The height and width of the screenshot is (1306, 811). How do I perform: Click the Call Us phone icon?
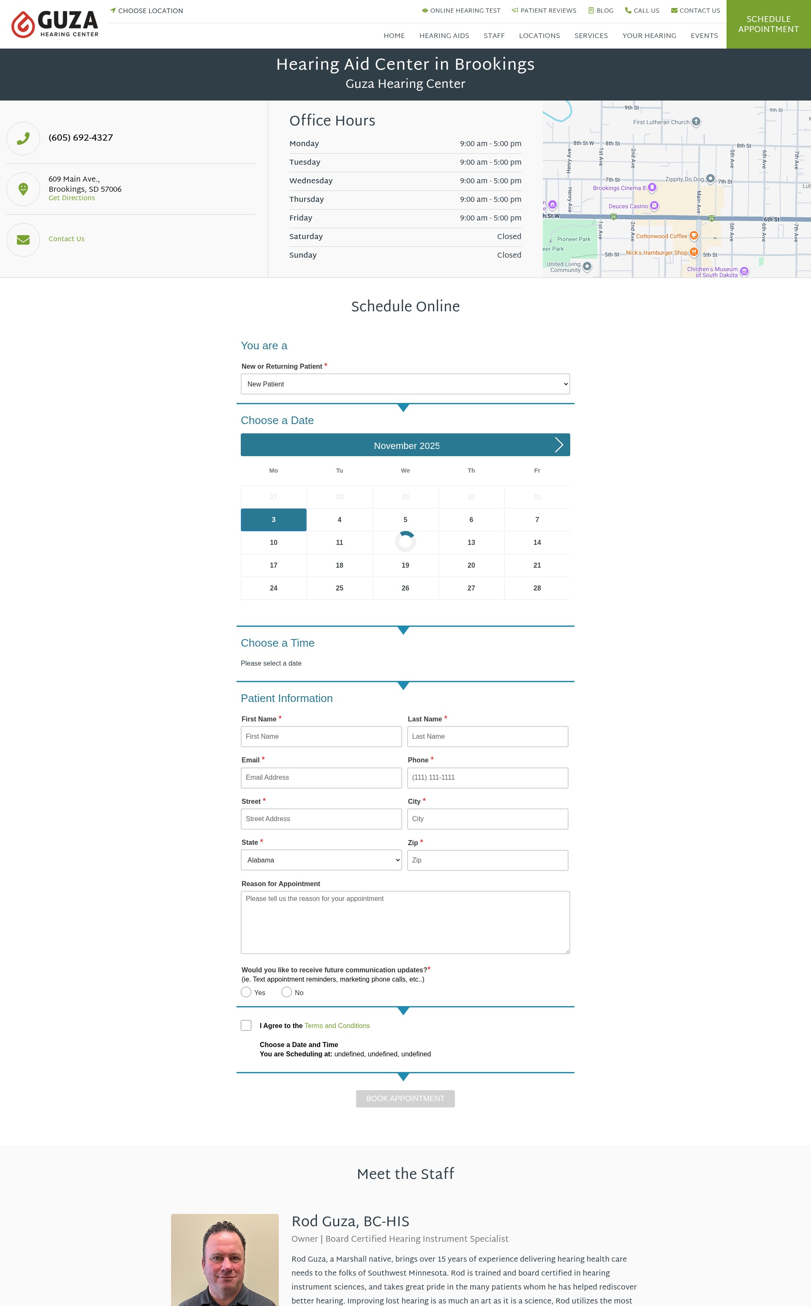628,10
